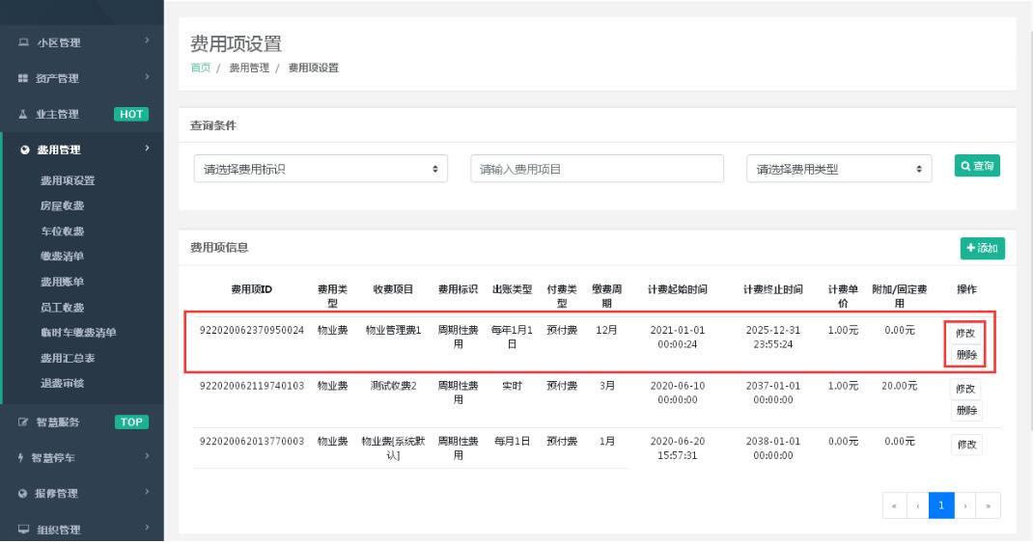Open 车位收费 in the sidebar
Image resolution: width=1033 pixels, height=543 pixels.
(x=62, y=231)
